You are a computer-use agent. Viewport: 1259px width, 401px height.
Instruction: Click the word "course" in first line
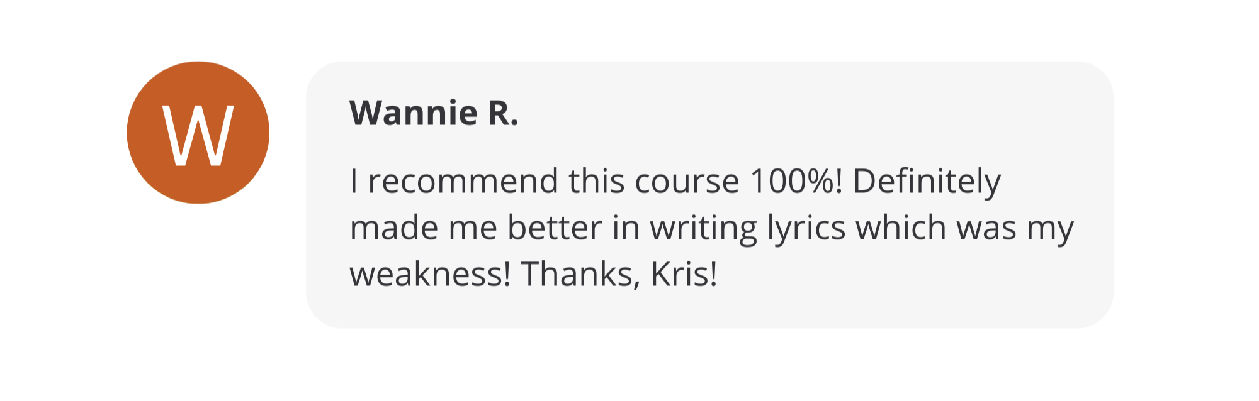(687, 182)
